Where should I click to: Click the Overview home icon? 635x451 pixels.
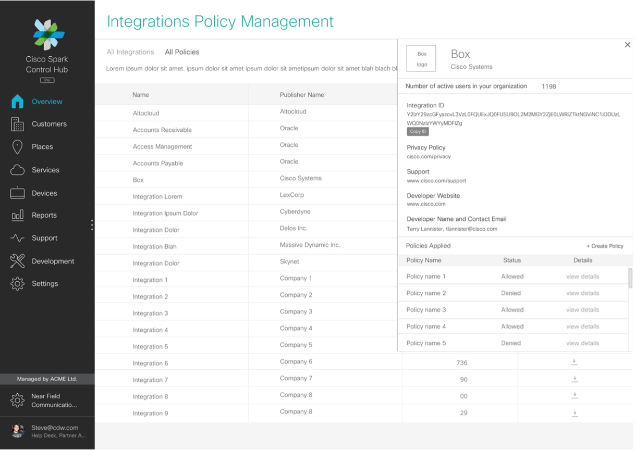[17, 102]
